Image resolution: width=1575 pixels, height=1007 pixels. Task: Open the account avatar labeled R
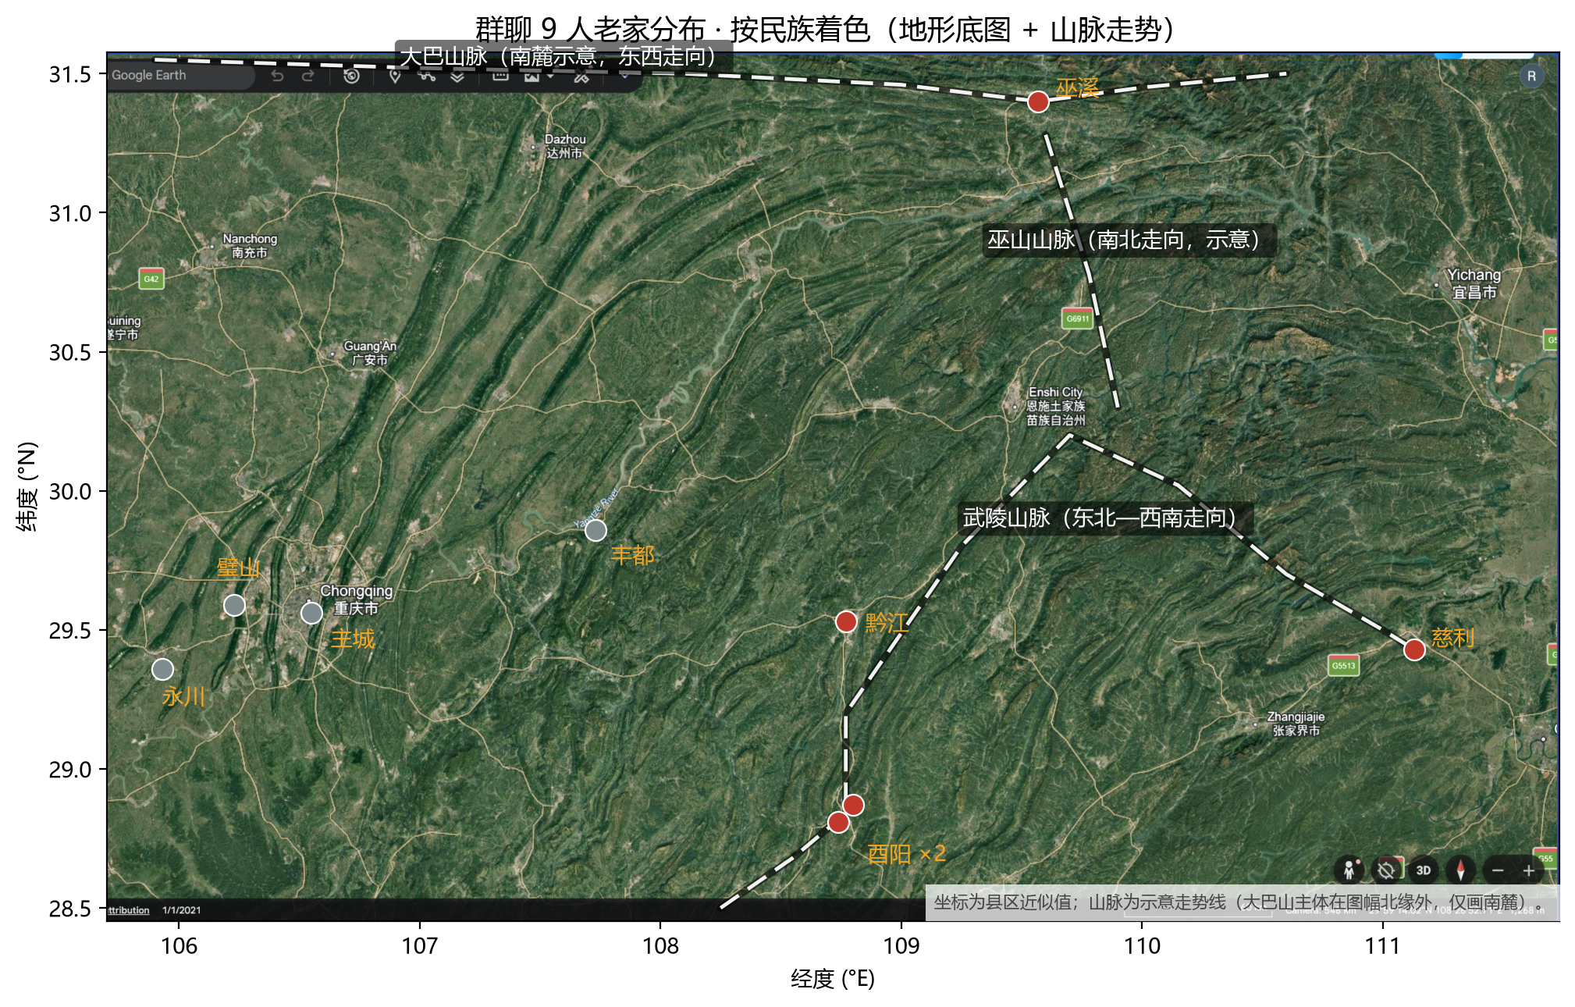pyautogui.click(x=1531, y=77)
